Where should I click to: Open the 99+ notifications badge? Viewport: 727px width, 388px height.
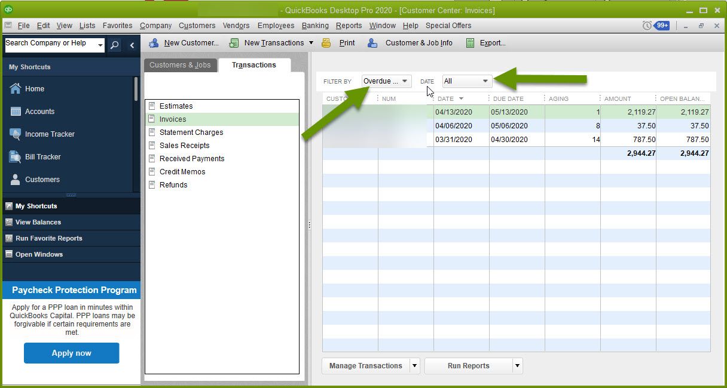pos(662,26)
